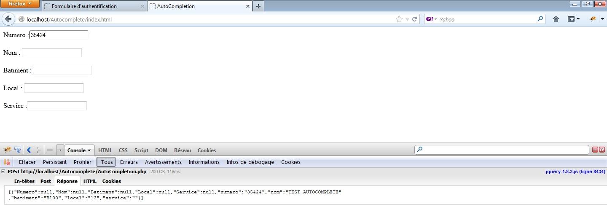Open the HTML request sub-tab
The width and height of the screenshot is (607, 209).
pos(90,181)
